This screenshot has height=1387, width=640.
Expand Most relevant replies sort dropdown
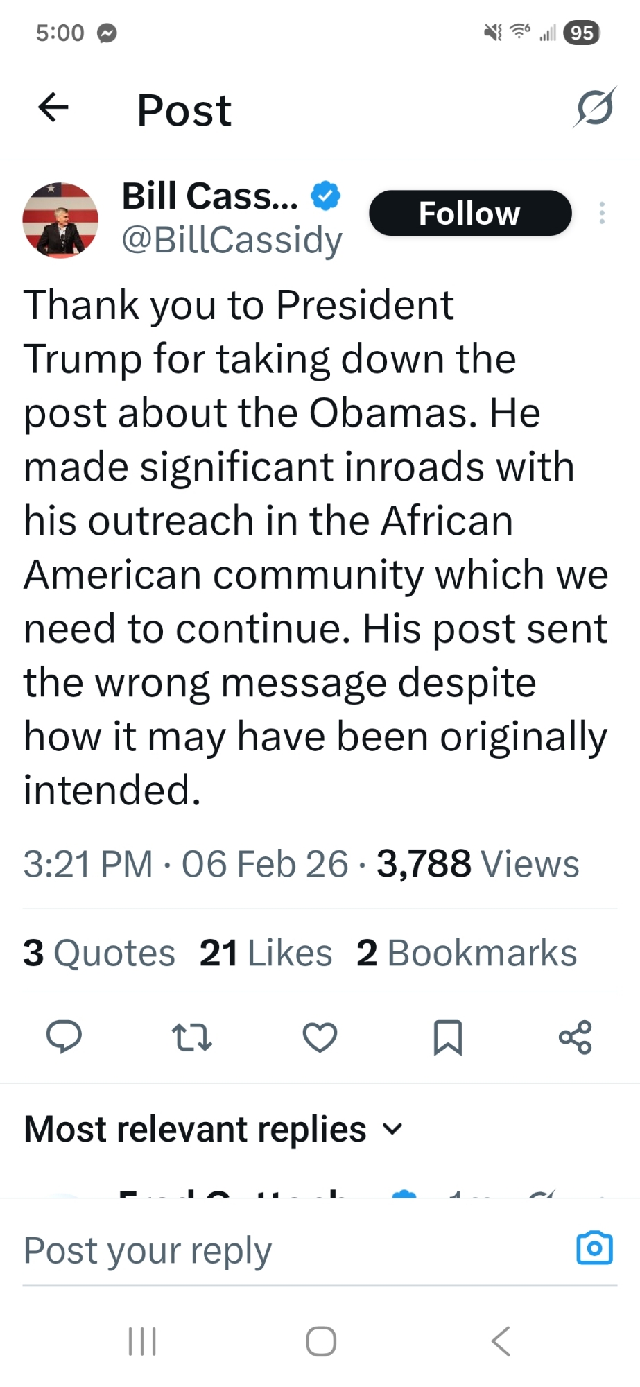coord(392,1129)
